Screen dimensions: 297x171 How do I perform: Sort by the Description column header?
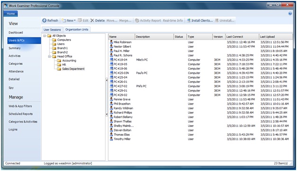154,37
